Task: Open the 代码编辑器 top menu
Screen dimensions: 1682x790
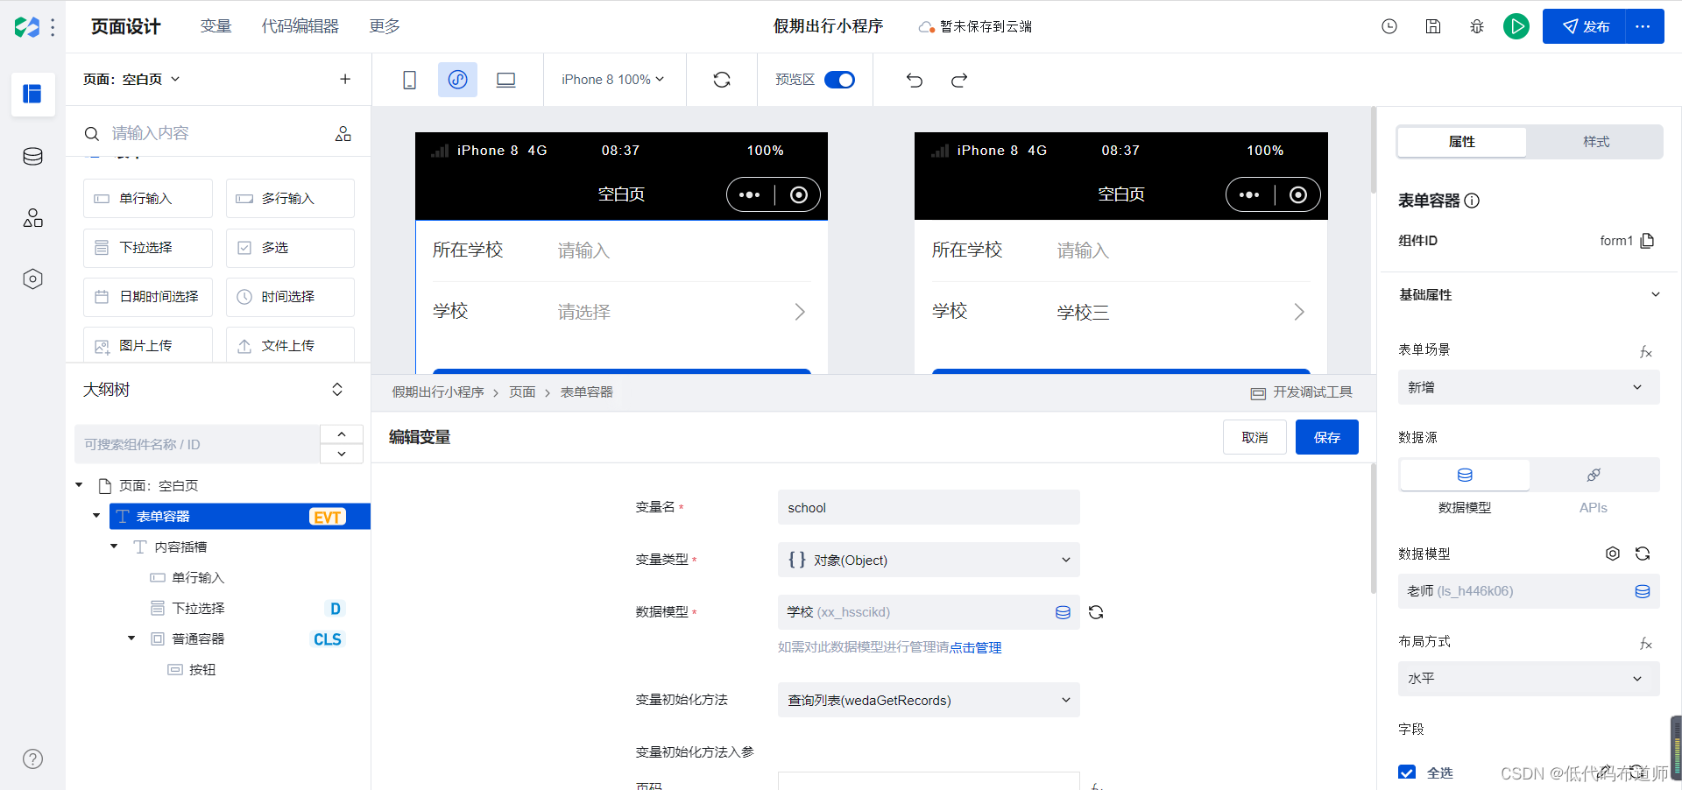Action: tap(300, 26)
